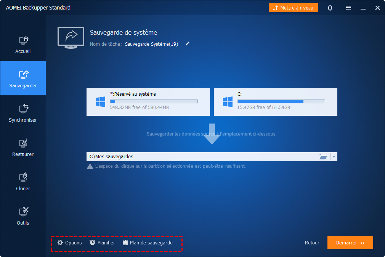This screenshot has width=385, height=257.
Task: Click the Démarrer start button
Action: 350,243
